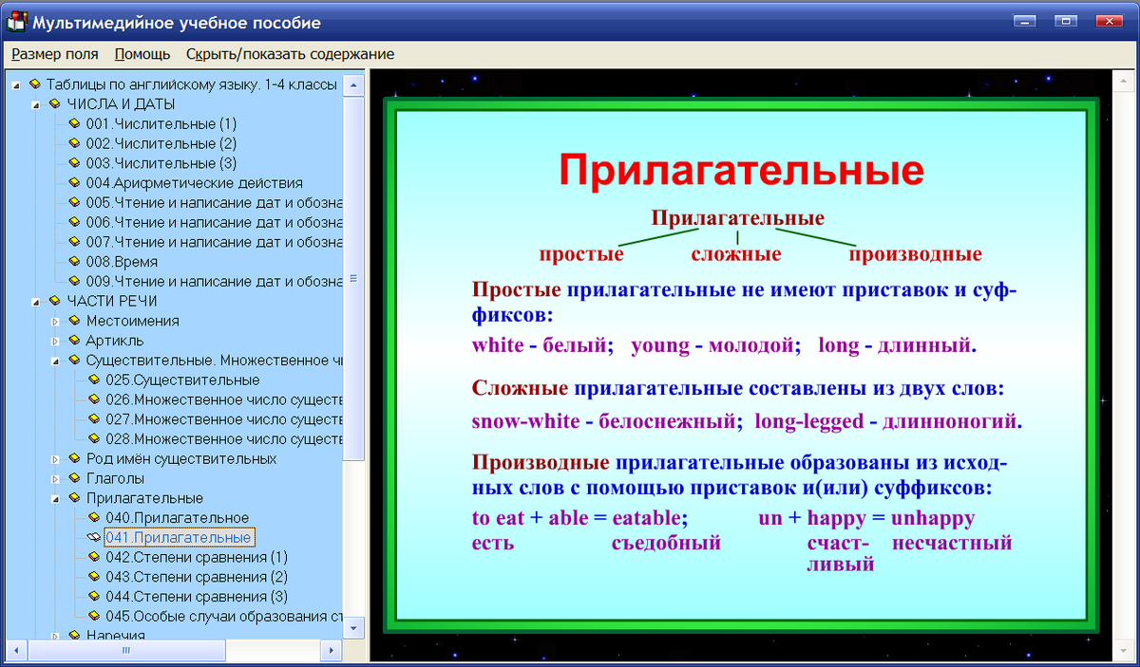The height and width of the screenshot is (667, 1140).
Task: Click the vertical scrollbar down arrow
Action: (352, 627)
